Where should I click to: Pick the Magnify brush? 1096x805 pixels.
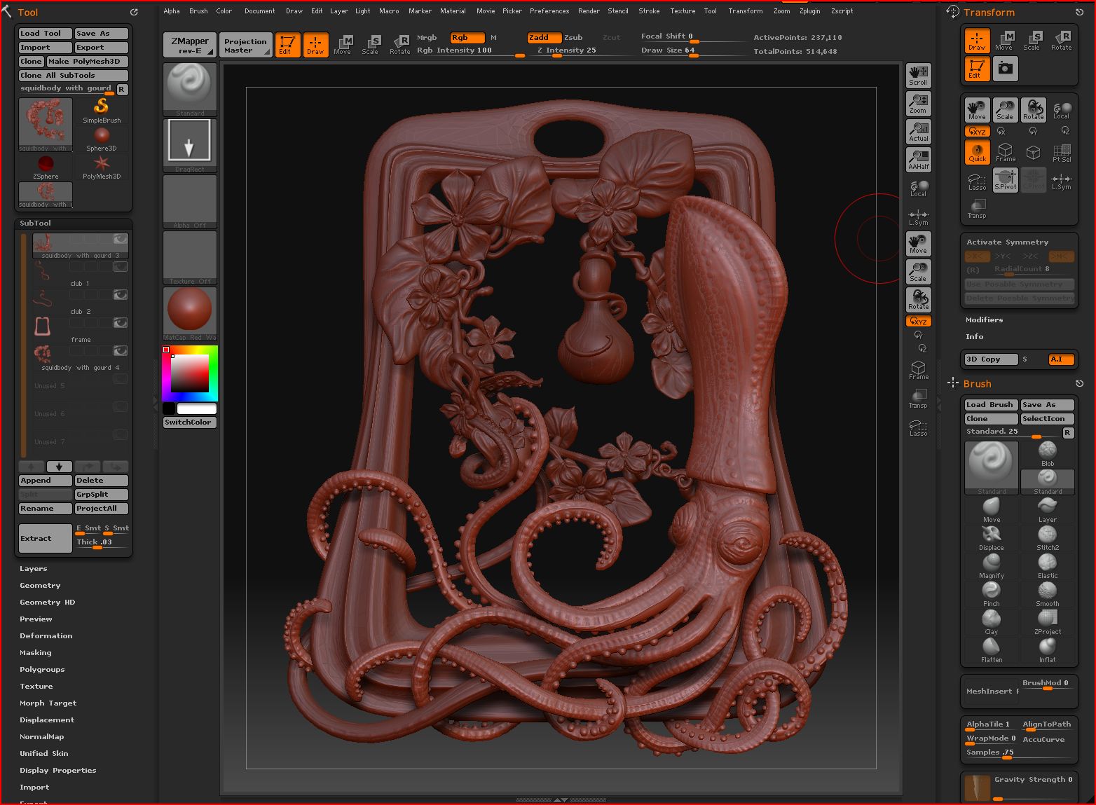click(991, 563)
